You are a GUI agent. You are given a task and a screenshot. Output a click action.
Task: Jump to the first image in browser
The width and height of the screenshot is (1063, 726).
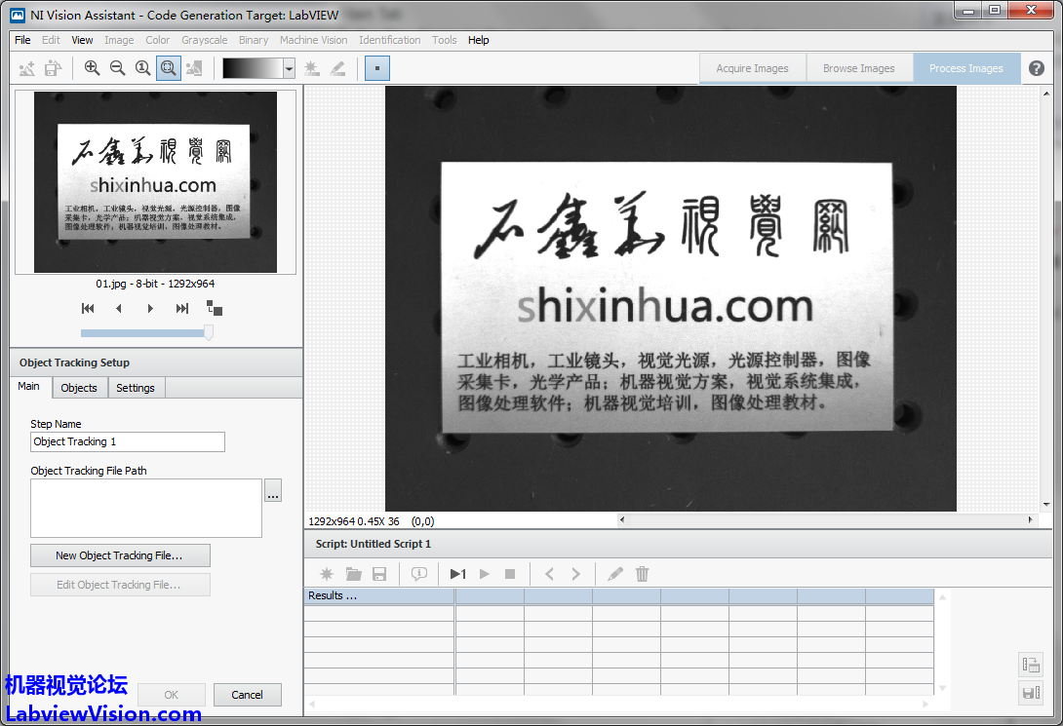click(x=88, y=309)
